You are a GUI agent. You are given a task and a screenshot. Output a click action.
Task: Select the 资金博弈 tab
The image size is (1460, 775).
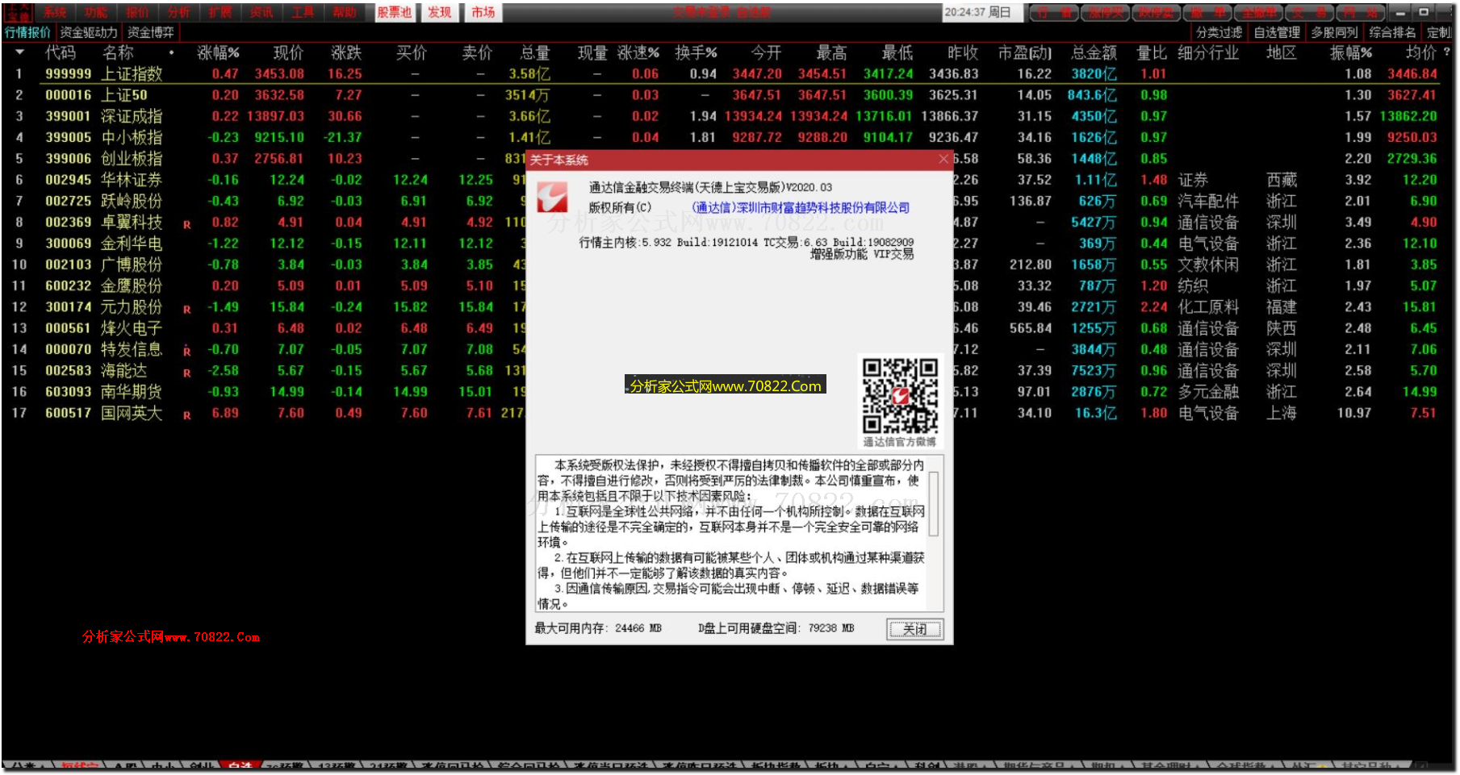(151, 32)
